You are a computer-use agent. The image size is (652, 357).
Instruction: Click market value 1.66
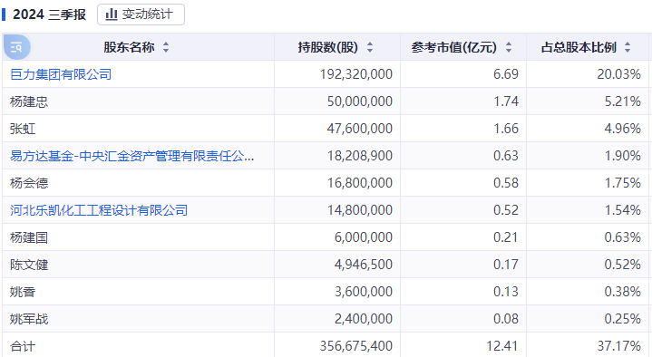click(506, 129)
